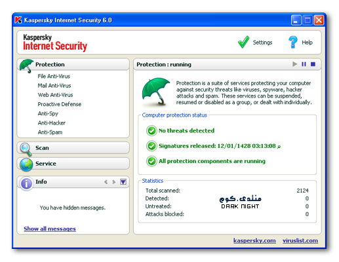Select the Info panel header
Image resolution: width=339 pixels, height=262 pixels.
click(x=73, y=181)
